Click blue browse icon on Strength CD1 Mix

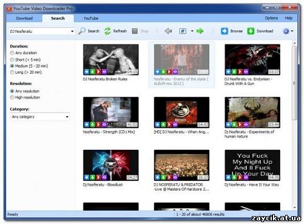tap(87, 124)
